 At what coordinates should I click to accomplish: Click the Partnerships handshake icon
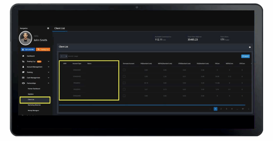point(23,83)
